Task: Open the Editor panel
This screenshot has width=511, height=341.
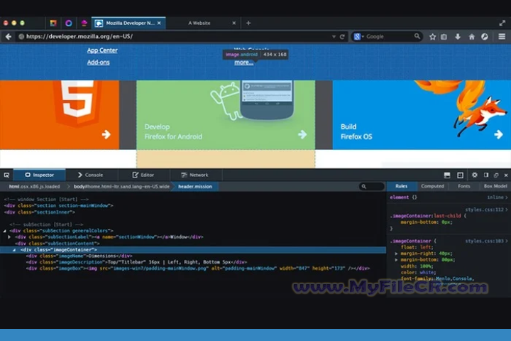Action: (143, 175)
